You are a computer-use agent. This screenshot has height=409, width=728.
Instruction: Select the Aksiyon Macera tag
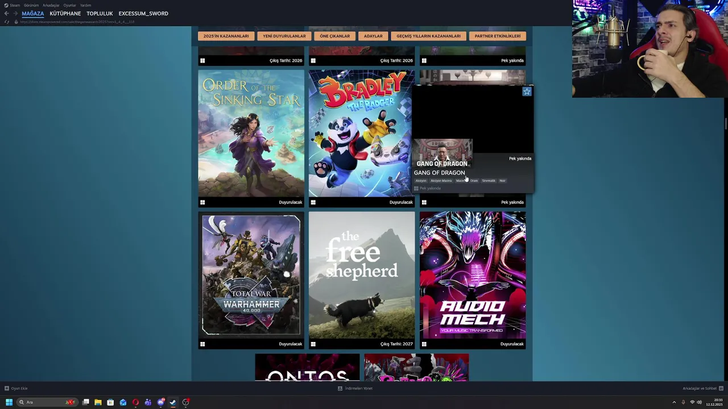pos(441,181)
